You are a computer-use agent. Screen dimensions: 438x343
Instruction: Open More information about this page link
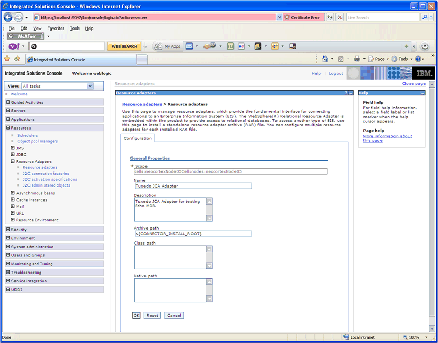click(x=387, y=138)
